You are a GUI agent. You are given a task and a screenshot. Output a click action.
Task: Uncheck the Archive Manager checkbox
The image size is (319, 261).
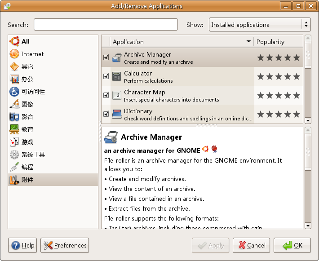(x=106, y=58)
